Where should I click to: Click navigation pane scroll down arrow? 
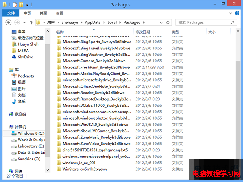click(47, 170)
